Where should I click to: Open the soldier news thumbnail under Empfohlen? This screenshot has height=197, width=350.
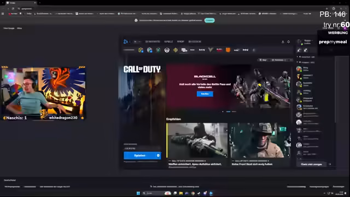pos(260,140)
